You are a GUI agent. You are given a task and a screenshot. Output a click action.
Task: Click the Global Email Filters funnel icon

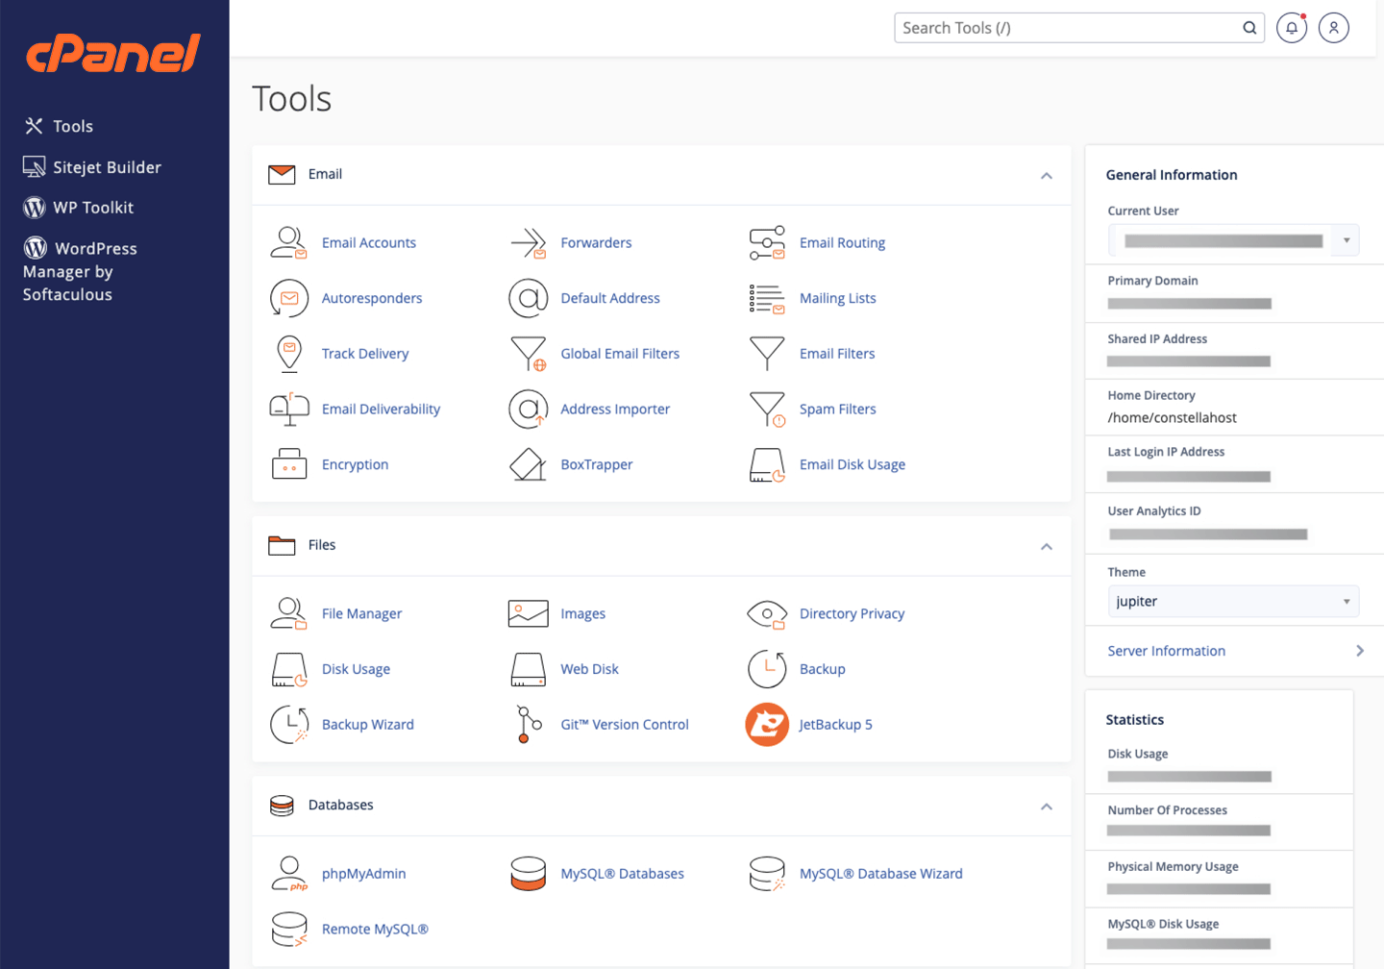pyautogui.click(x=529, y=354)
